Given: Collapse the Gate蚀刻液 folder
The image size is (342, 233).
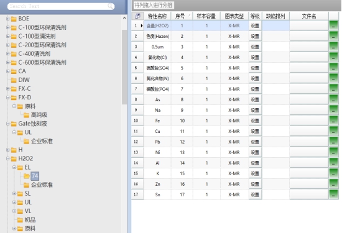Looking at the screenshot, I should [x=7, y=124].
